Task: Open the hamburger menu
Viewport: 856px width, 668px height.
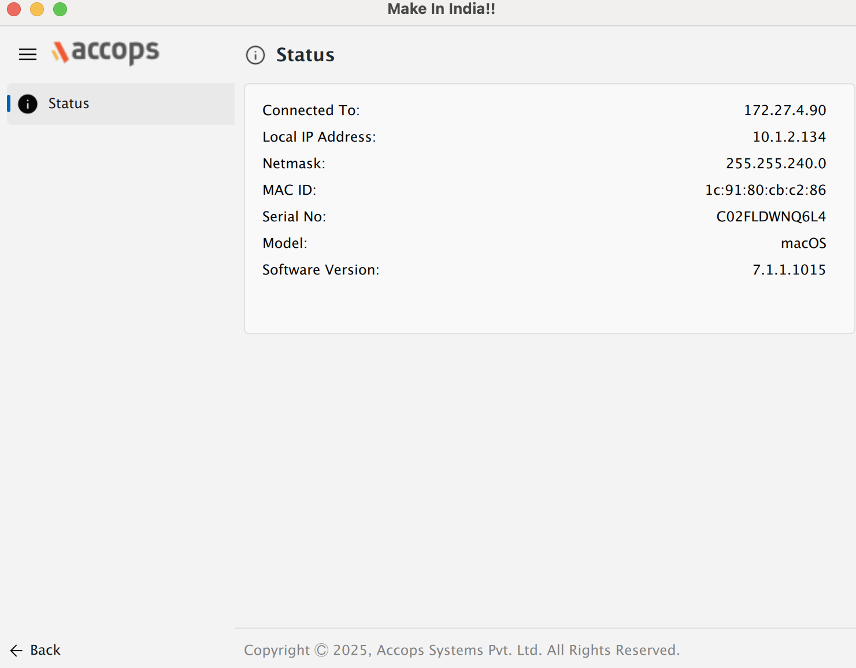Action: click(x=27, y=54)
